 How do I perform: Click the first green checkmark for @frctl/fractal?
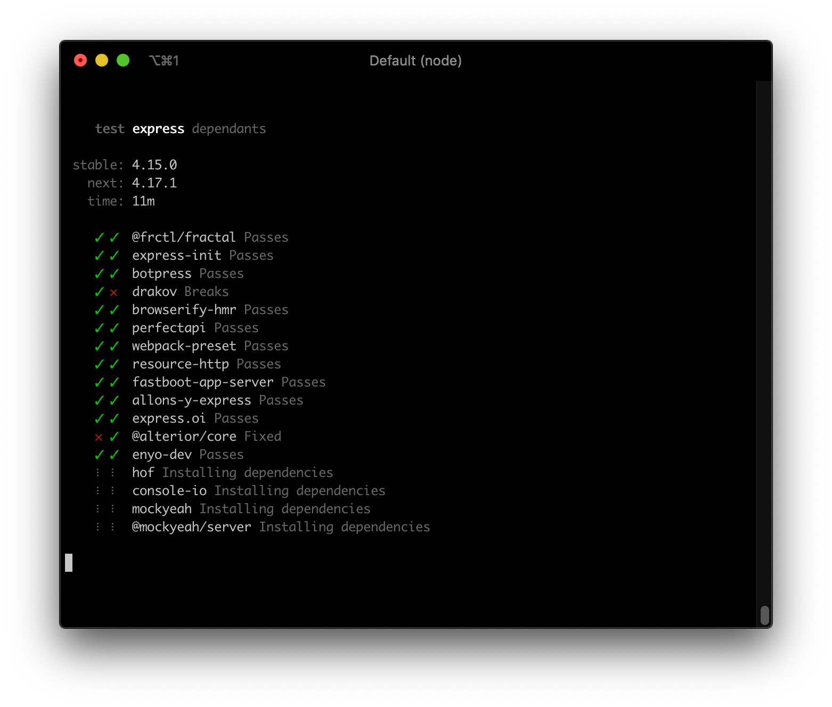(x=99, y=237)
